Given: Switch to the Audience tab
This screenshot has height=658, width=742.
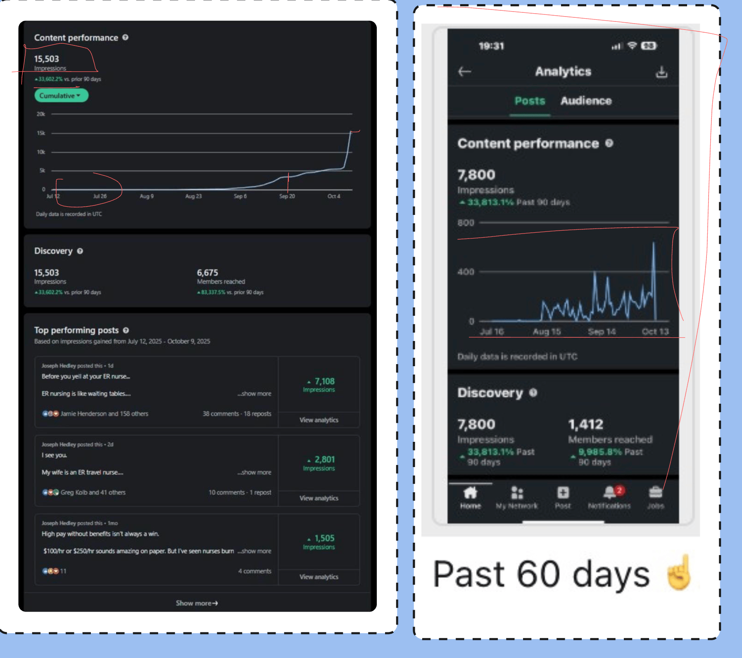Looking at the screenshot, I should pos(586,101).
